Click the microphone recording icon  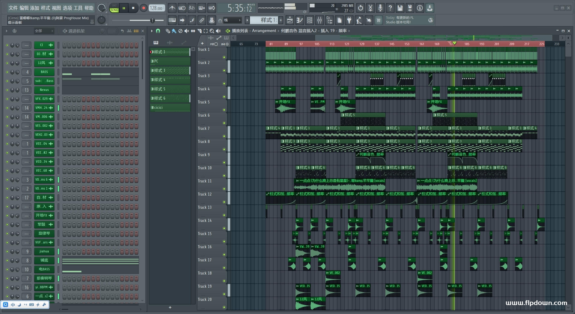coord(380,8)
